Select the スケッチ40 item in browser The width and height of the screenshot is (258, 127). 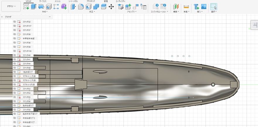click(27, 55)
